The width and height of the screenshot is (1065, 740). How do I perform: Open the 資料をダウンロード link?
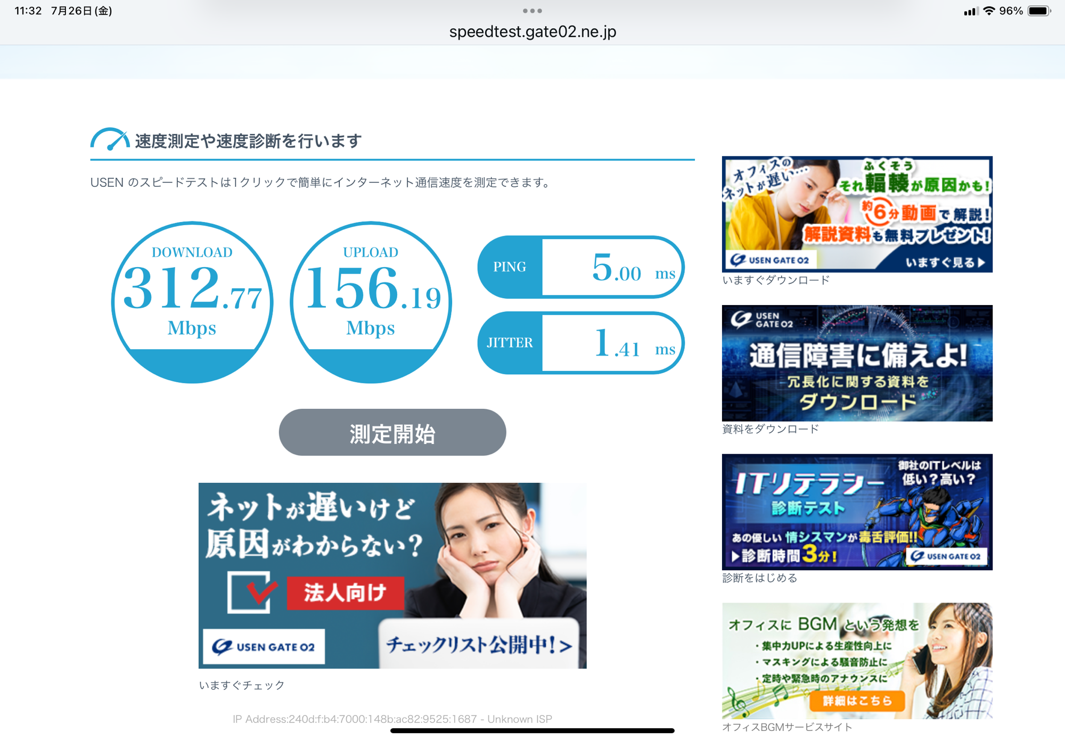[x=770, y=429]
